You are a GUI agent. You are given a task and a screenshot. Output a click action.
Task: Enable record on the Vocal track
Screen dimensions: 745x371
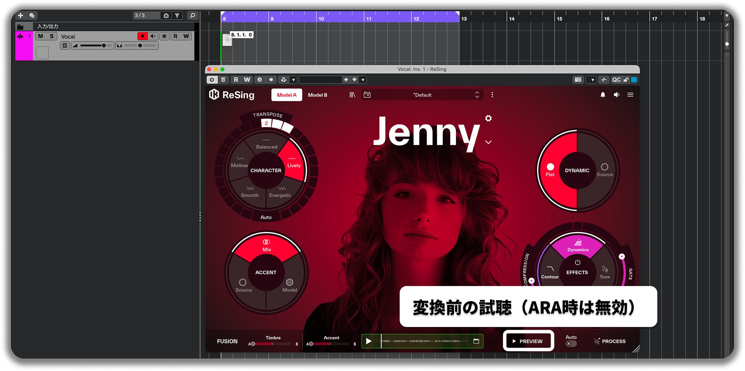point(142,36)
